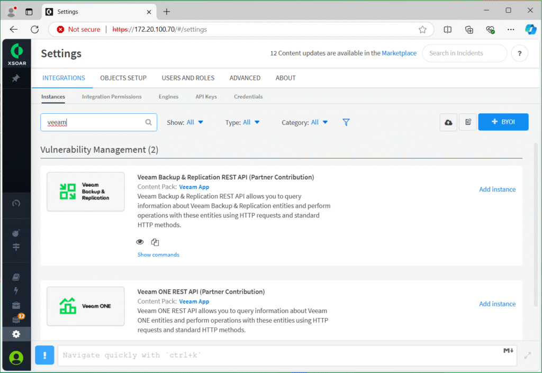Screen dimensions: 542x373
Task: Click the browser refresh icon
Action: [x=34, y=29]
